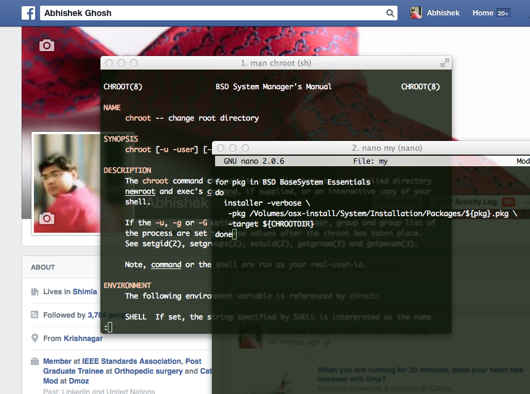Open Abhishek profile link in the top bar
The image size is (530, 394).
[443, 13]
